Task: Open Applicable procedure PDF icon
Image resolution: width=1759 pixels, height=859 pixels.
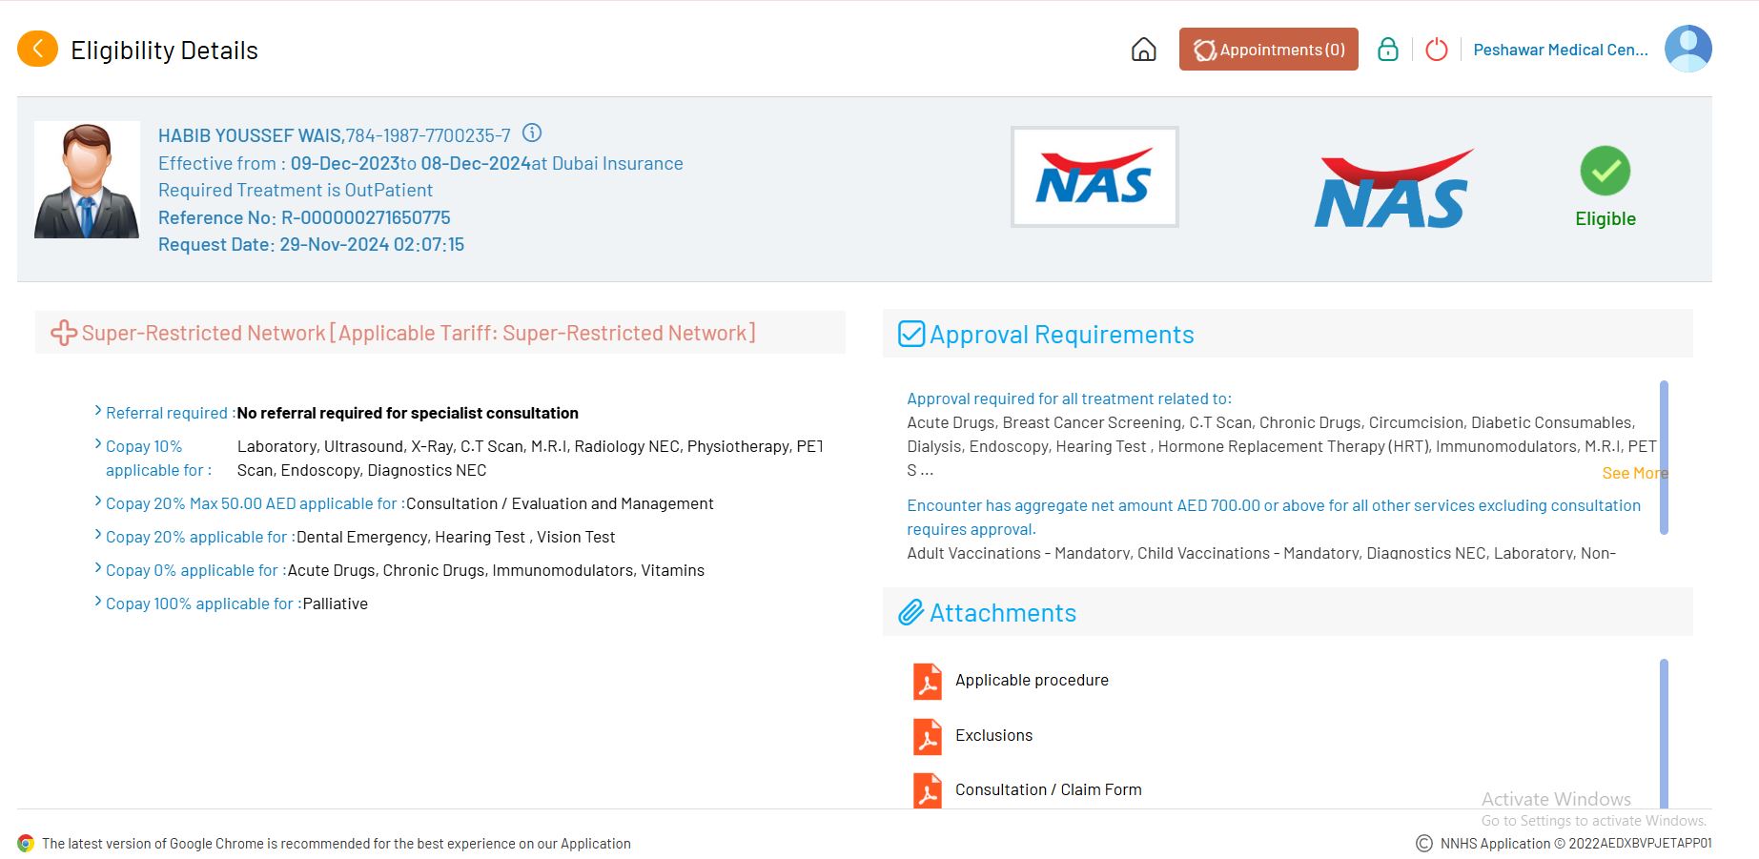Action: click(x=927, y=681)
